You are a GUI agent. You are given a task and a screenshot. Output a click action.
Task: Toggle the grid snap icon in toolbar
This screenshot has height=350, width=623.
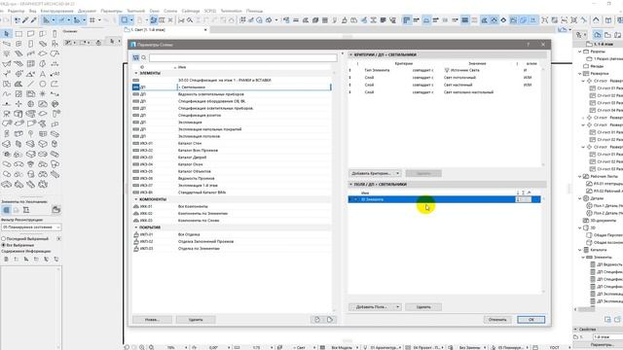(92, 19)
